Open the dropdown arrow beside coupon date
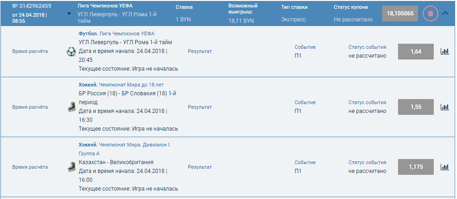 tap(69, 13)
